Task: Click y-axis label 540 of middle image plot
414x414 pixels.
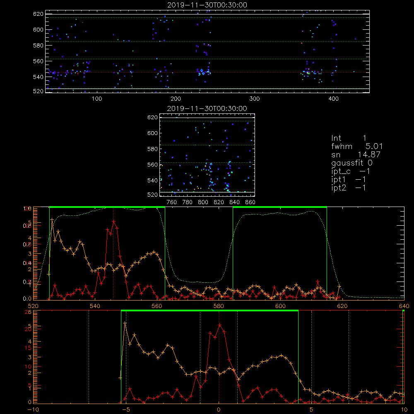Action: 153,181
